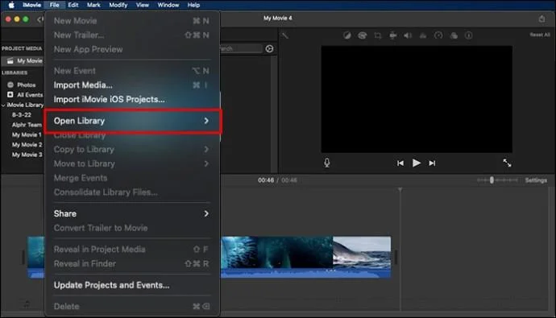The height and width of the screenshot is (318, 556).
Task: Expand the Share submenu arrow
Action: click(x=206, y=213)
